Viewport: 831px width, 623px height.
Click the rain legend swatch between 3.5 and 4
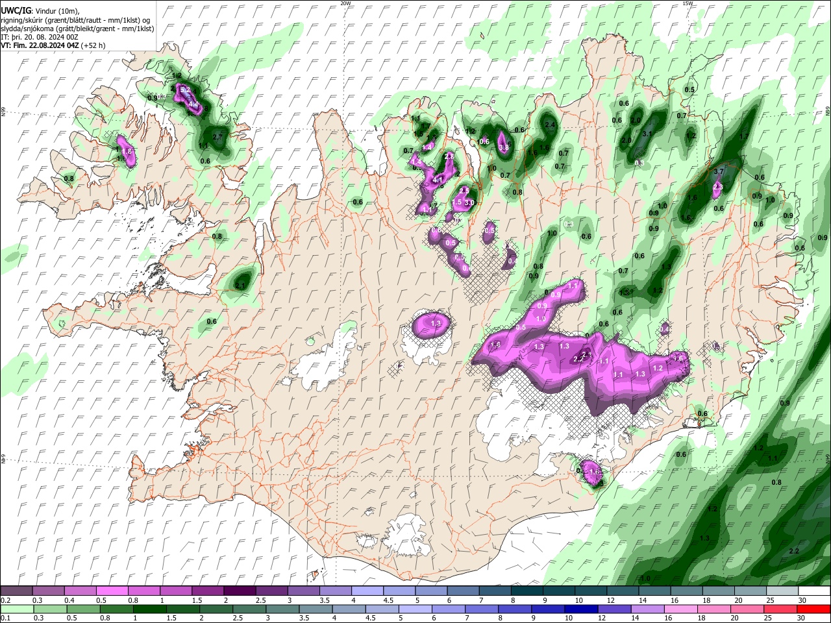pos(316,609)
